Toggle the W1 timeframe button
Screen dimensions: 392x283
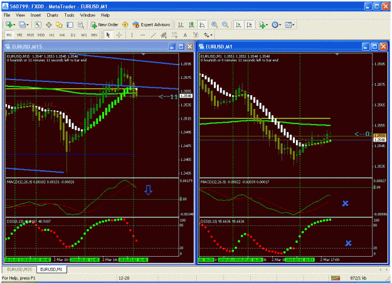[x=84, y=35]
